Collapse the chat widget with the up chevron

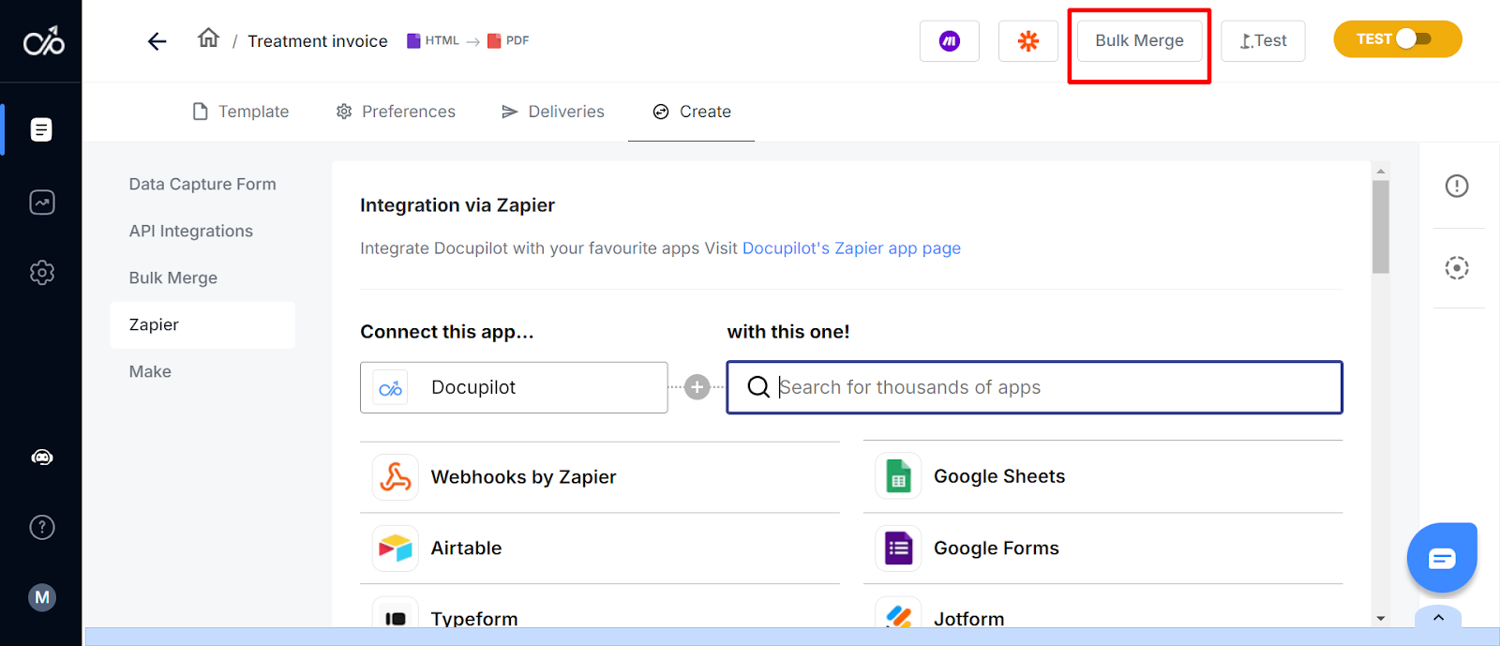pos(1438,617)
